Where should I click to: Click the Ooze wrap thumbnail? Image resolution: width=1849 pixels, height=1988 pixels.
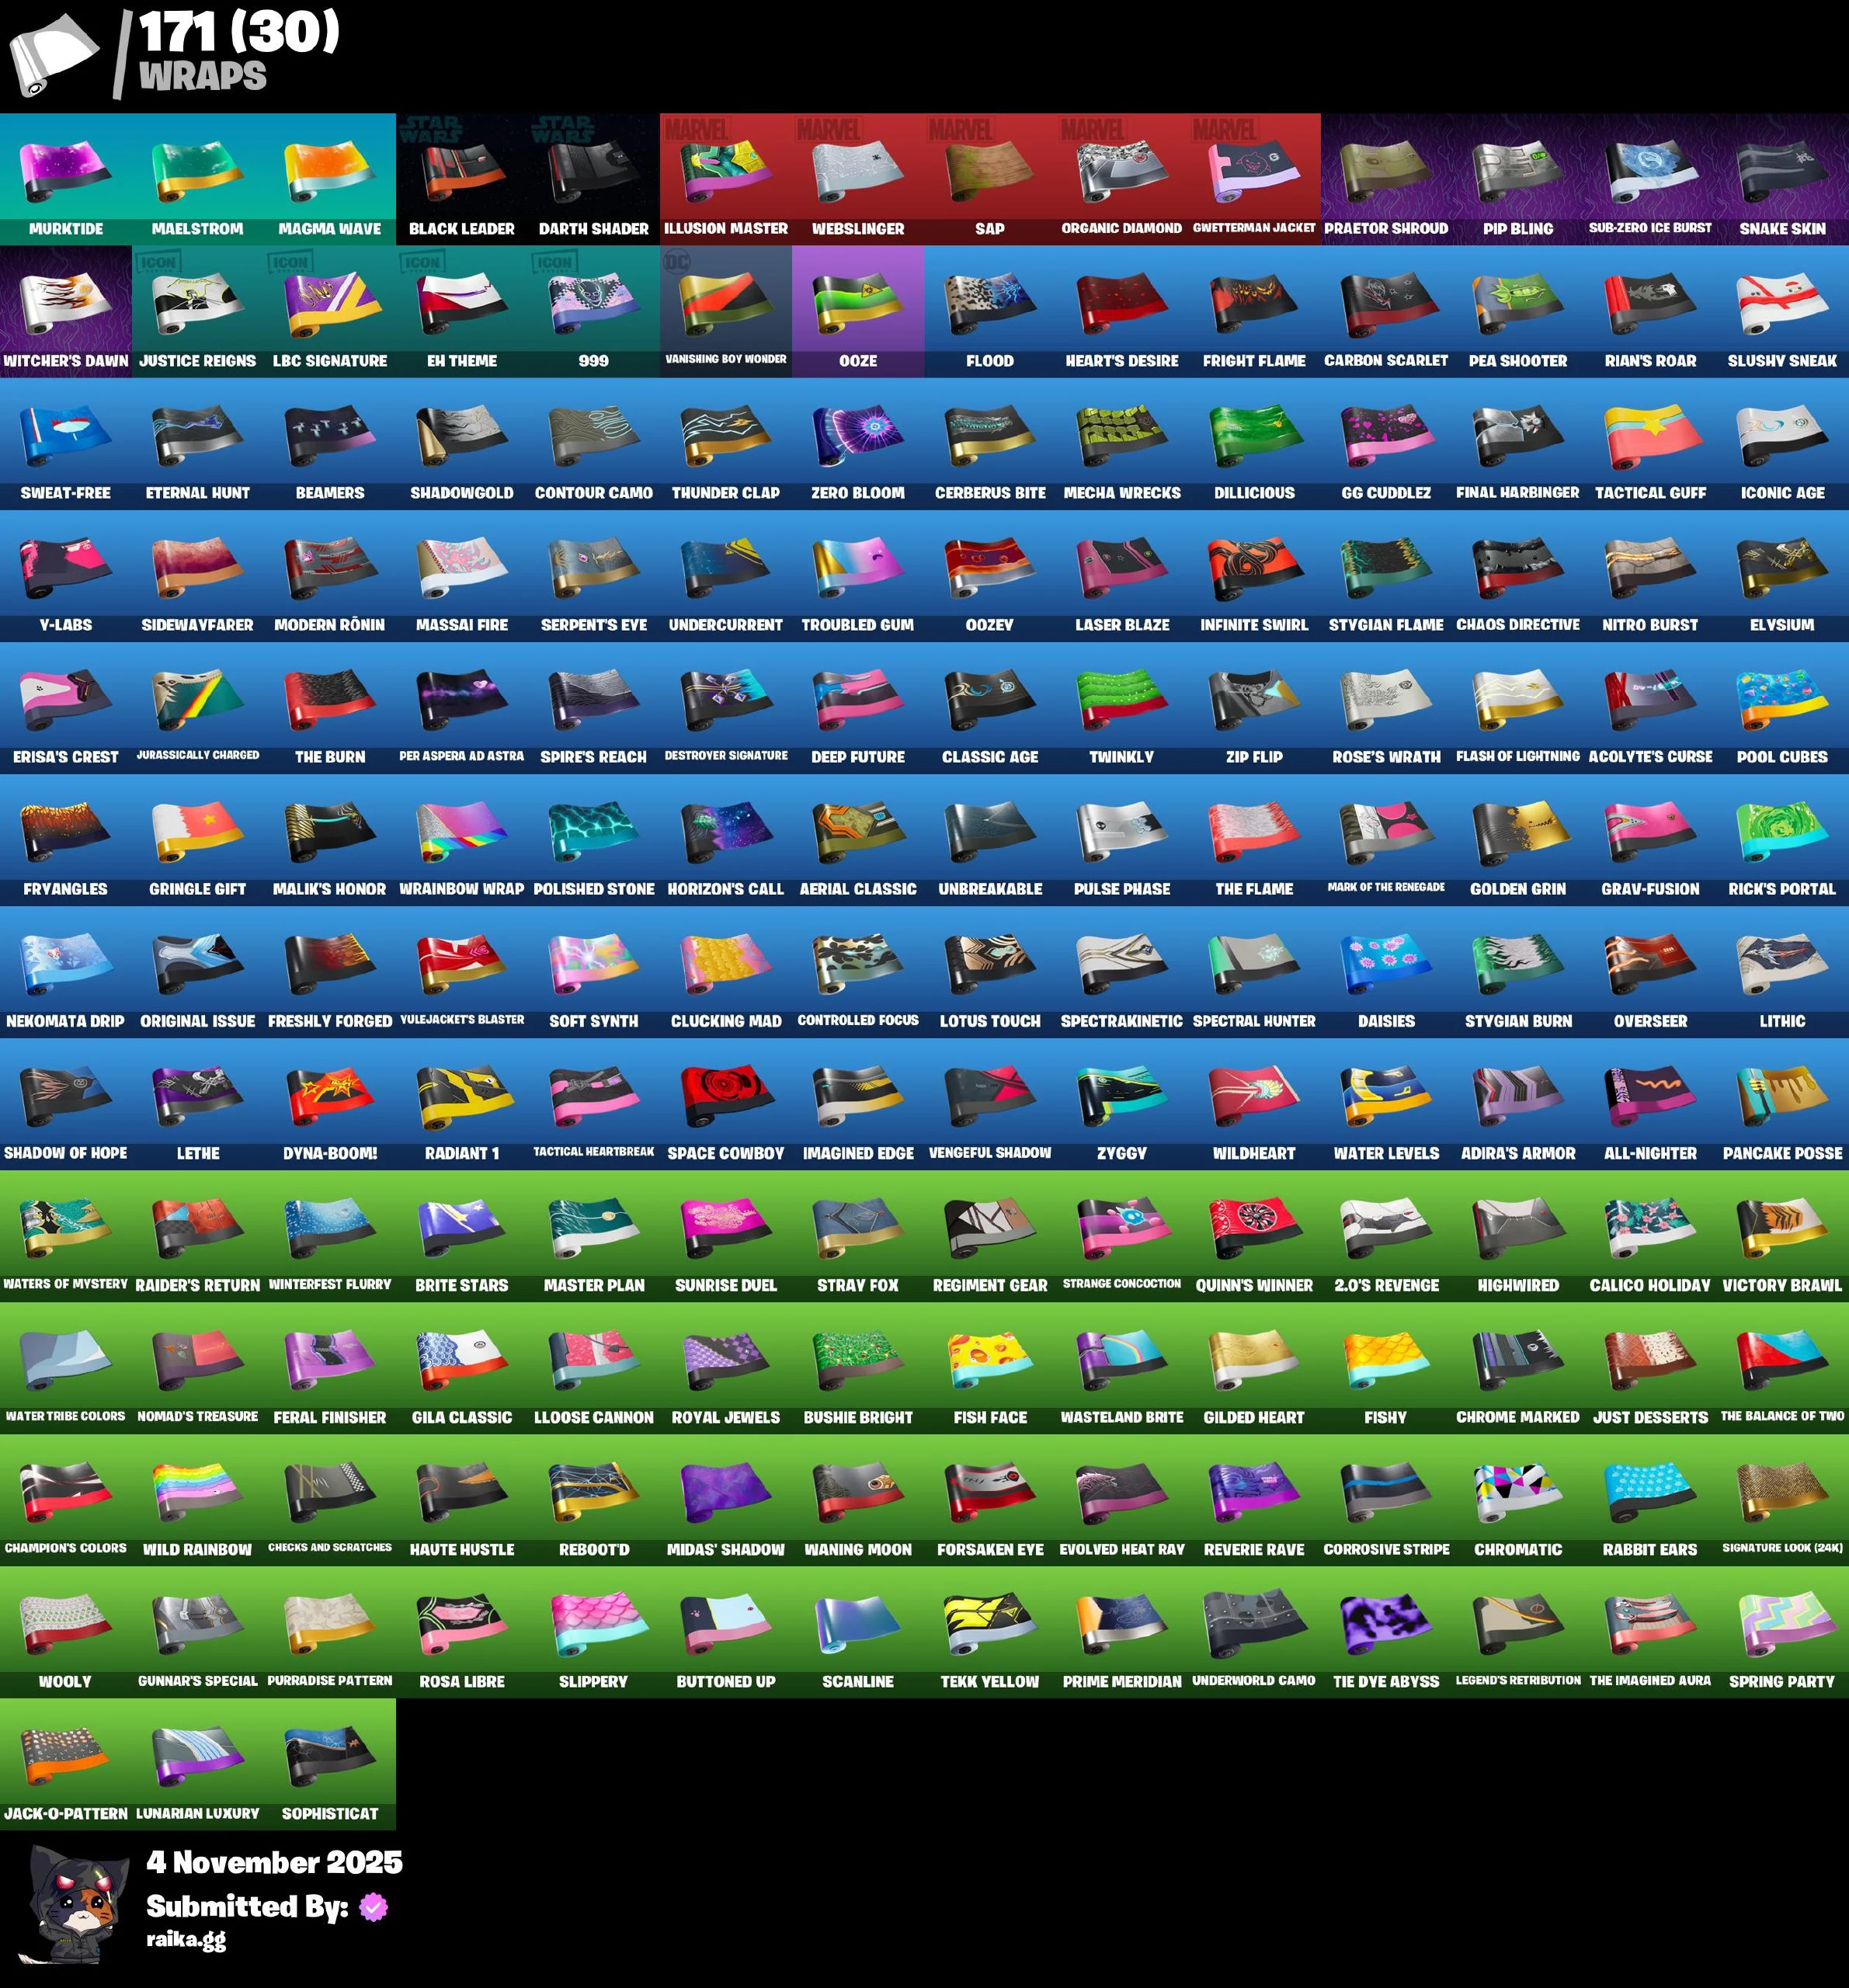(858, 304)
